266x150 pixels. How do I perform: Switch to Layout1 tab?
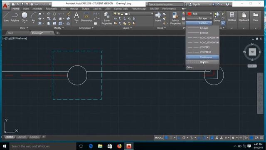22,137
